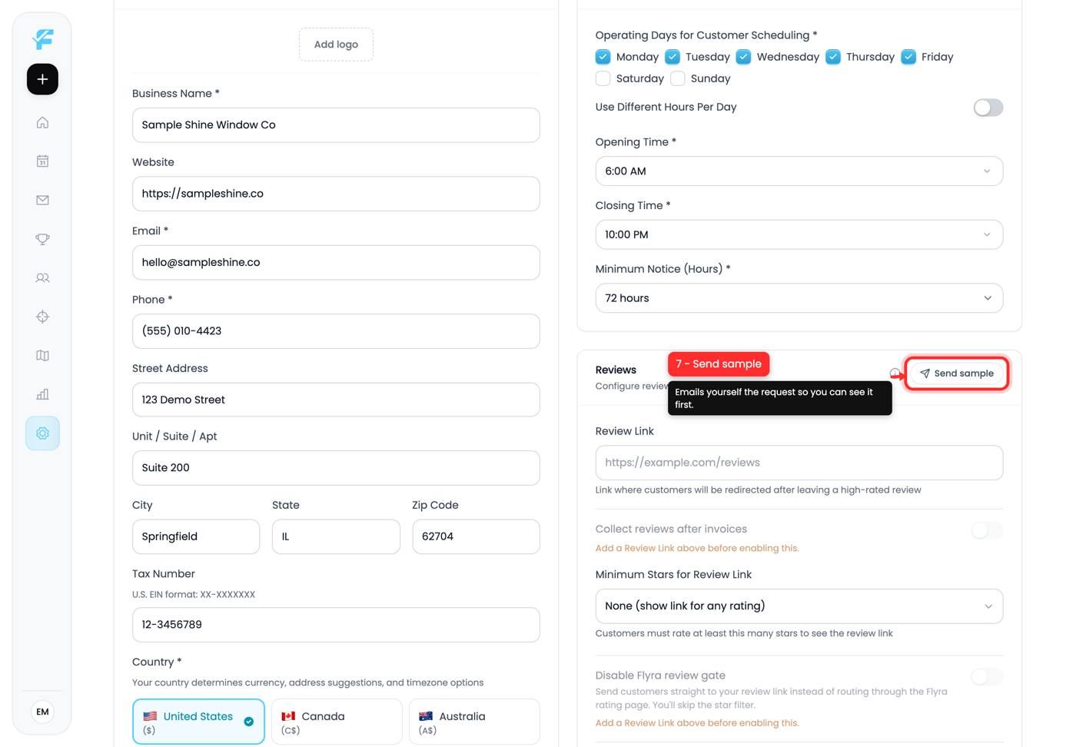Open the Calendar sidebar icon
This screenshot has width=1076, height=747.
42,161
